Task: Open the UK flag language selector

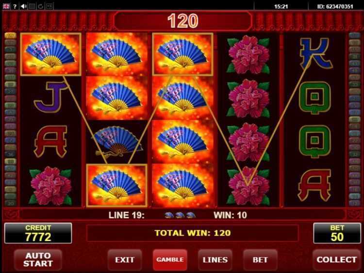Action: tap(6, 6)
